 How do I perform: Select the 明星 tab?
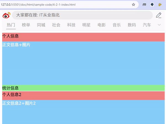86,25
